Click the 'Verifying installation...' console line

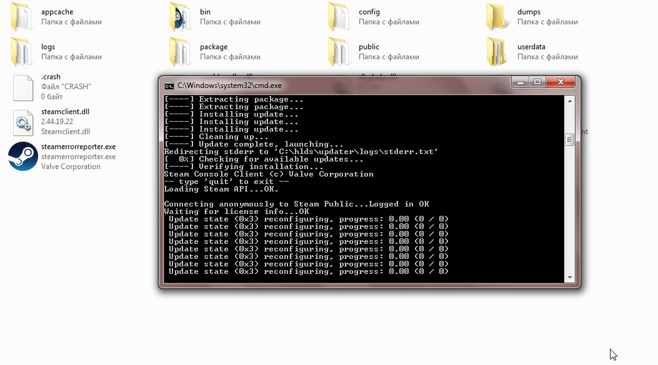[x=244, y=167]
